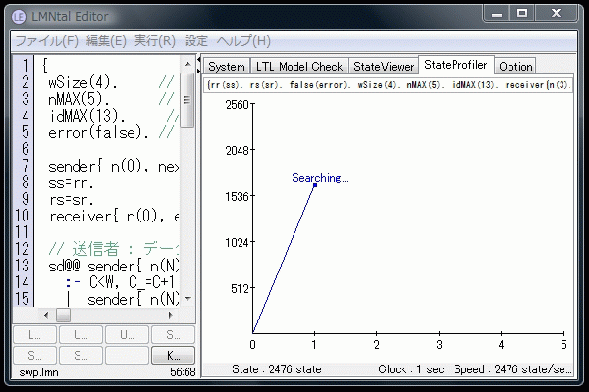Click the editor vertical scrollbar down arrow

(187, 300)
